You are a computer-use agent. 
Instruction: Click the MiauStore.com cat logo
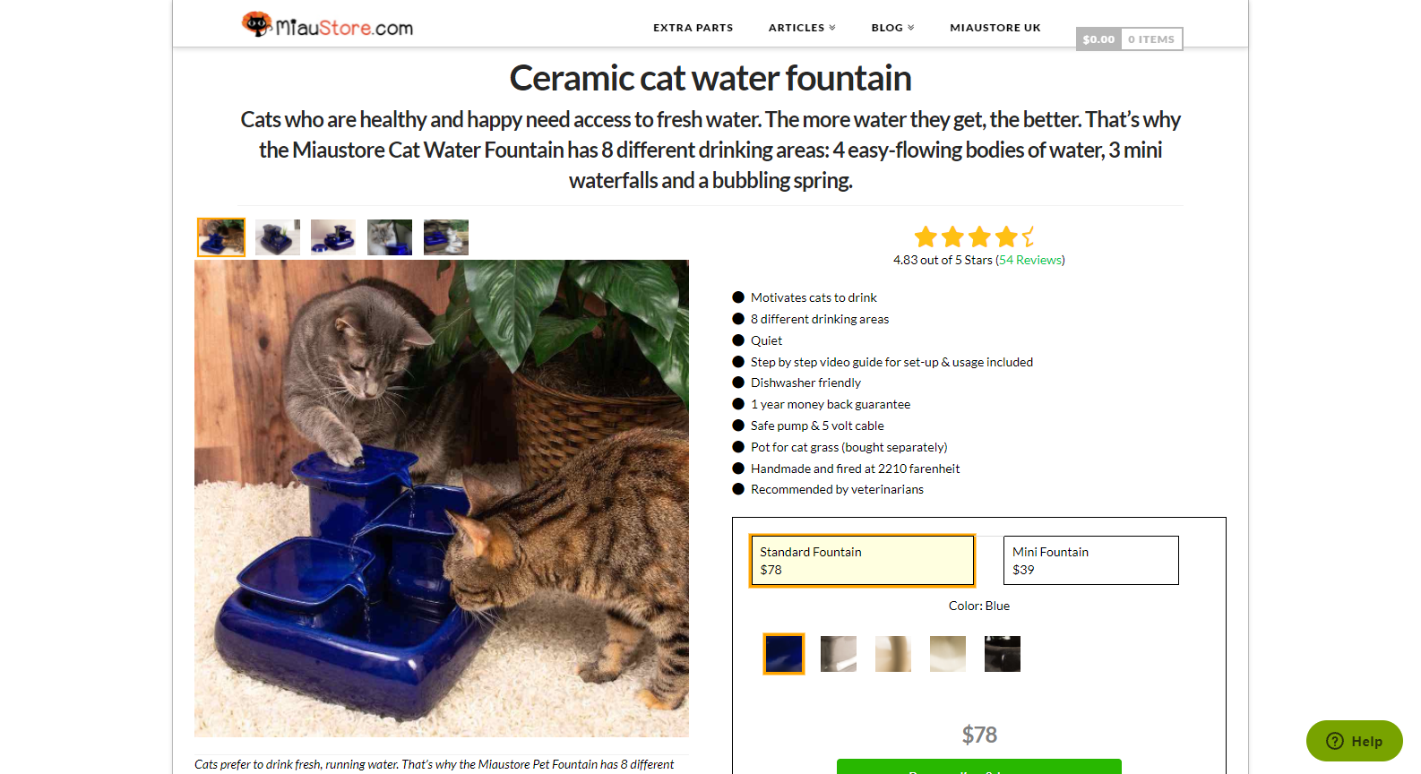tap(327, 25)
